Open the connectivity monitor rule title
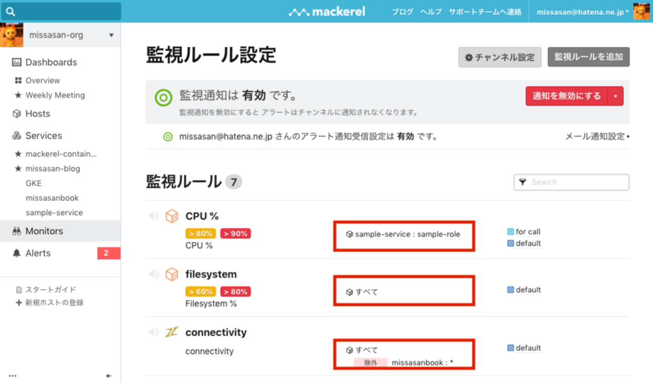Image resolution: width=653 pixels, height=383 pixels. coord(216,332)
